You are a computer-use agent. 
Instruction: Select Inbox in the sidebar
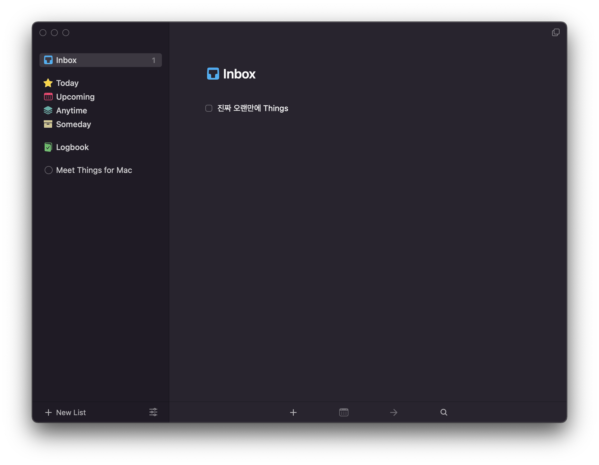pos(66,60)
